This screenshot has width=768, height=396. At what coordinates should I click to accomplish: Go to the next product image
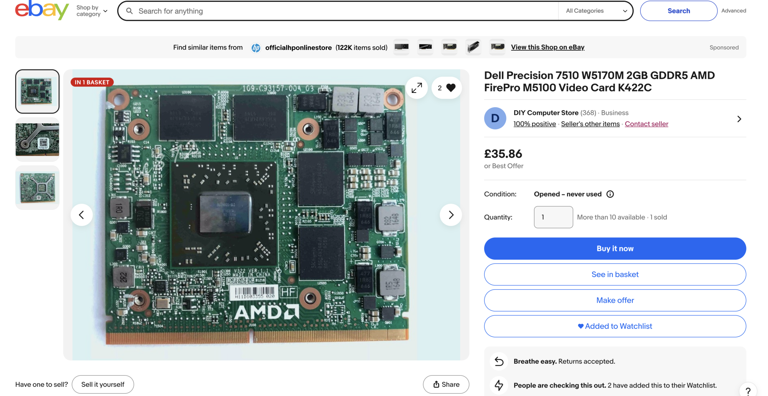(451, 215)
